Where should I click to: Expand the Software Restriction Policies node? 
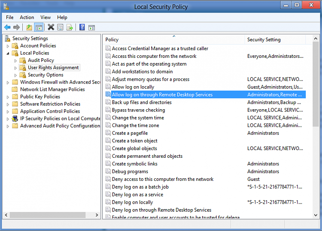(8, 104)
